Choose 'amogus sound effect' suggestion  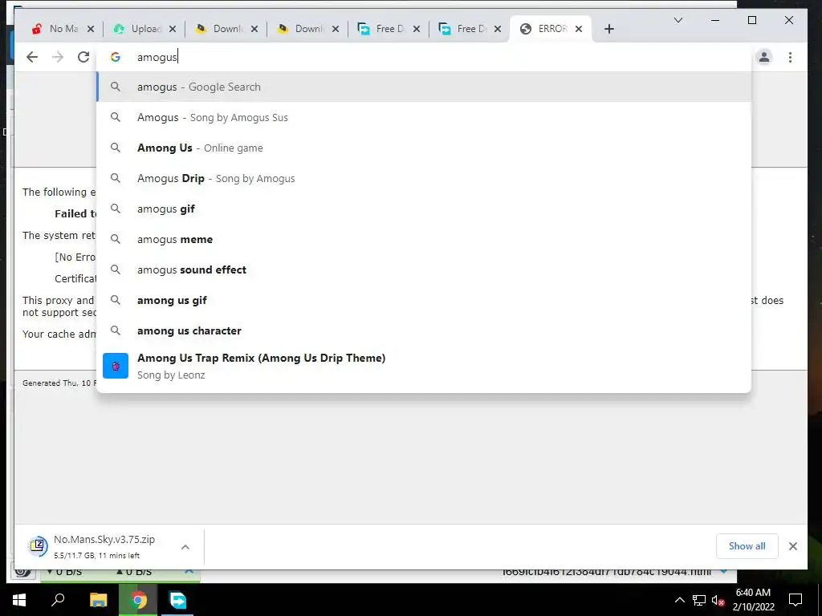(424, 269)
